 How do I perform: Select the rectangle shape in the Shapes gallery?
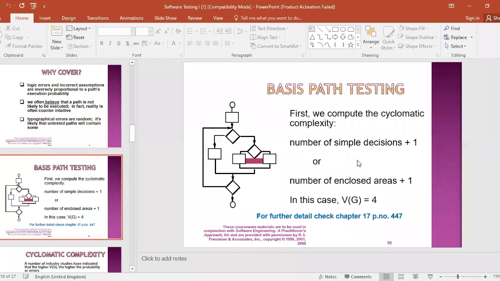pos(335,29)
